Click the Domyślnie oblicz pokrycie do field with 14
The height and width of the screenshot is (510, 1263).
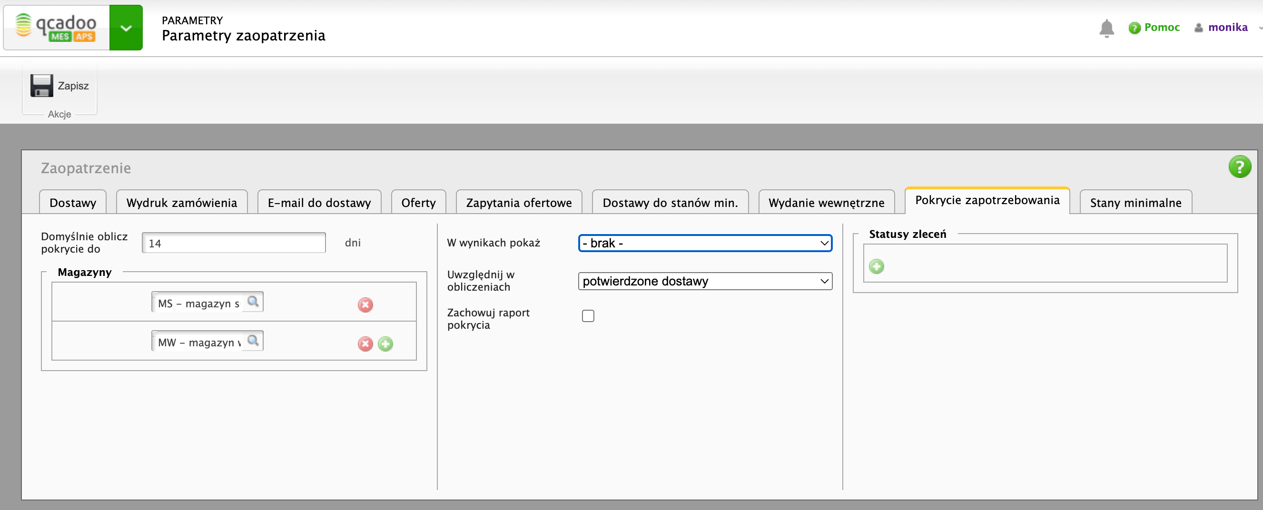pos(234,243)
